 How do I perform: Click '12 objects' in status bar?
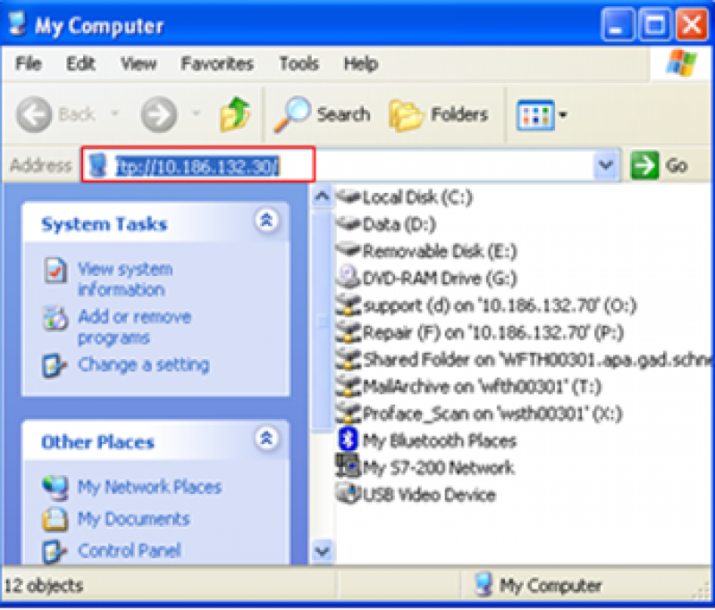(x=44, y=585)
